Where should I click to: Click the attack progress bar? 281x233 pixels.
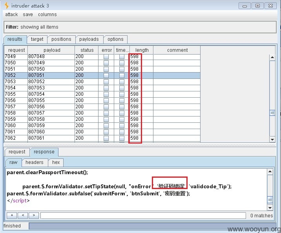(152, 226)
